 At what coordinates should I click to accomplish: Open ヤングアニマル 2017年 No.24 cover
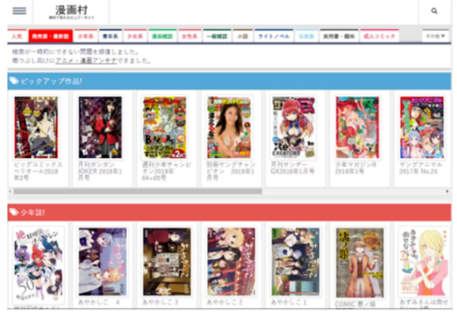[x=422, y=127]
